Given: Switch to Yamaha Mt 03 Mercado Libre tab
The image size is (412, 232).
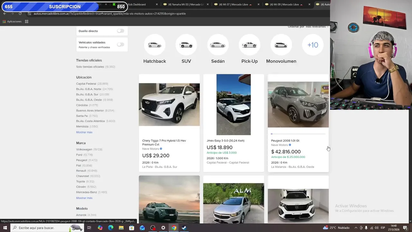Looking at the screenshot, I should tap(186, 5).
